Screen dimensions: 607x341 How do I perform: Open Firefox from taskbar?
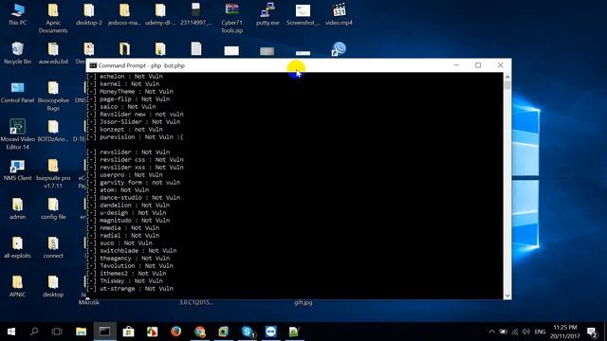click(x=175, y=332)
